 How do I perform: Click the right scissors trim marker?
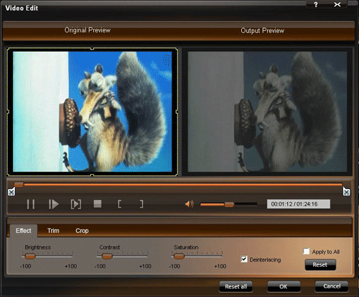point(347,191)
